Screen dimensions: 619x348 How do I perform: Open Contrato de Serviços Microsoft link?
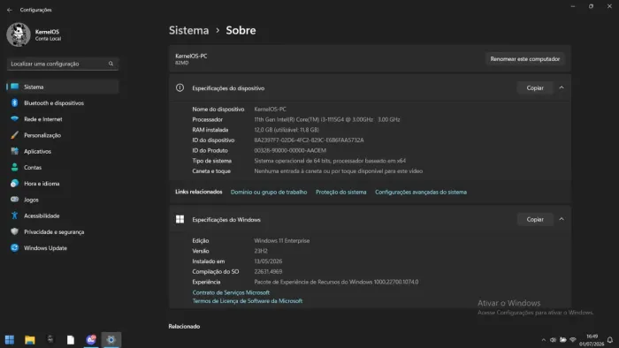click(231, 292)
